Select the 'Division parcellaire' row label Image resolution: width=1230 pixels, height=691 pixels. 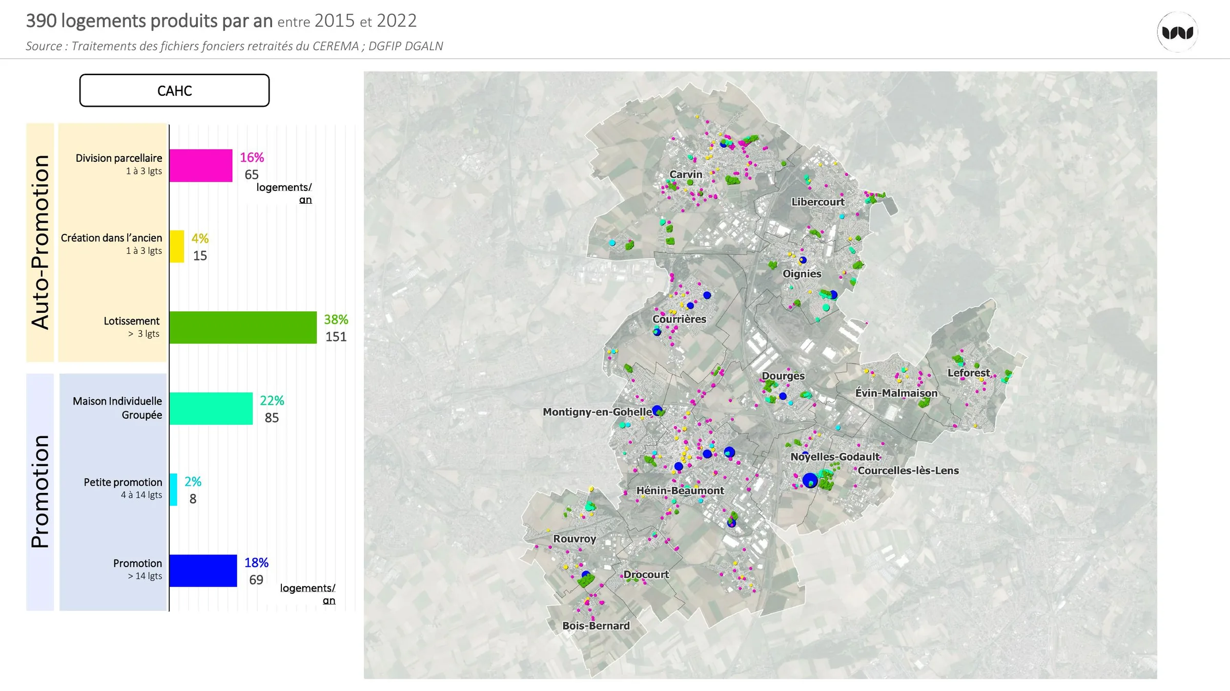click(x=119, y=158)
